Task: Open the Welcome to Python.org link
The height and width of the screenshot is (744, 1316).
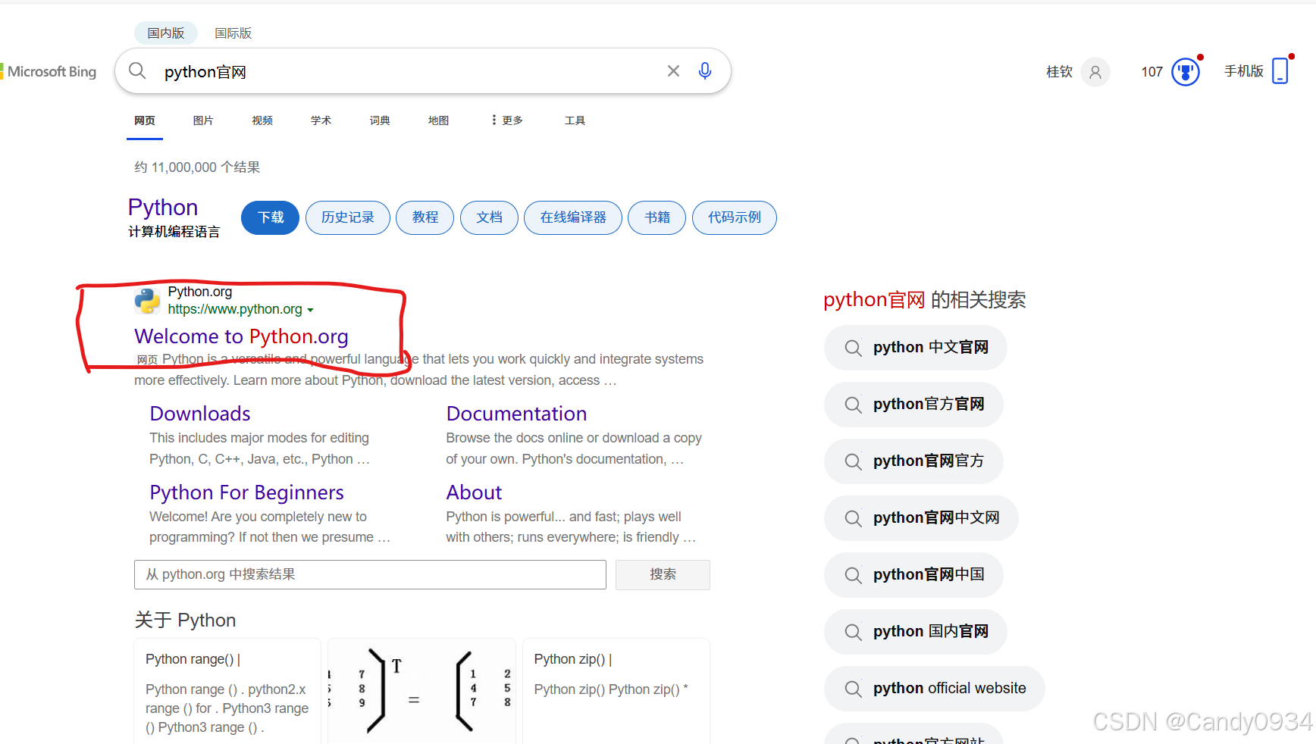Action: [x=240, y=336]
